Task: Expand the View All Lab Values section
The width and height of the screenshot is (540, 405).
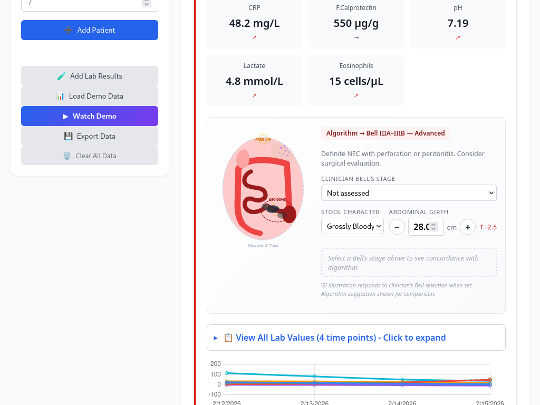Action: (x=340, y=338)
